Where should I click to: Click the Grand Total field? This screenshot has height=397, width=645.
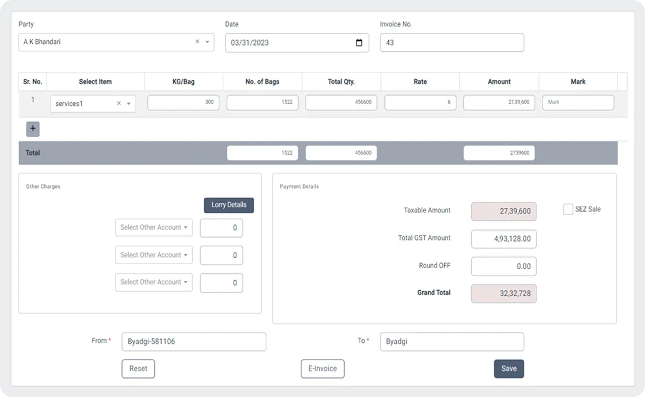(503, 293)
